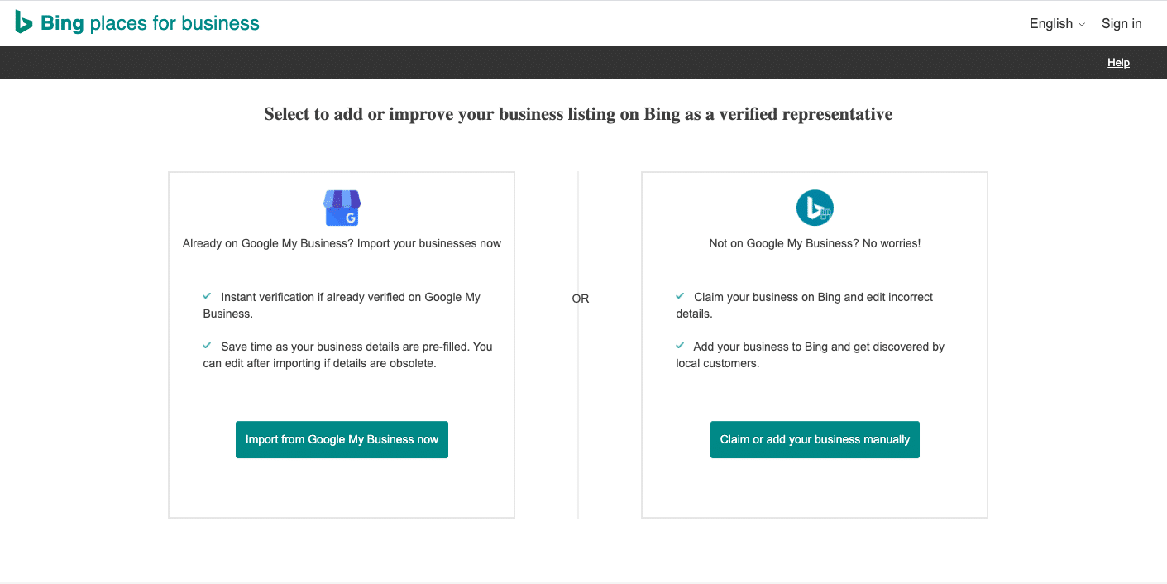
Task: Open the Help link in dark bar
Action: pyautogui.click(x=1118, y=63)
